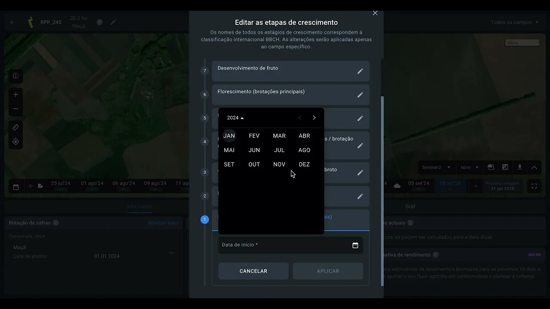
Task: Select JAN in month picker
Action: pyautogui.click(x=229, y=136)
